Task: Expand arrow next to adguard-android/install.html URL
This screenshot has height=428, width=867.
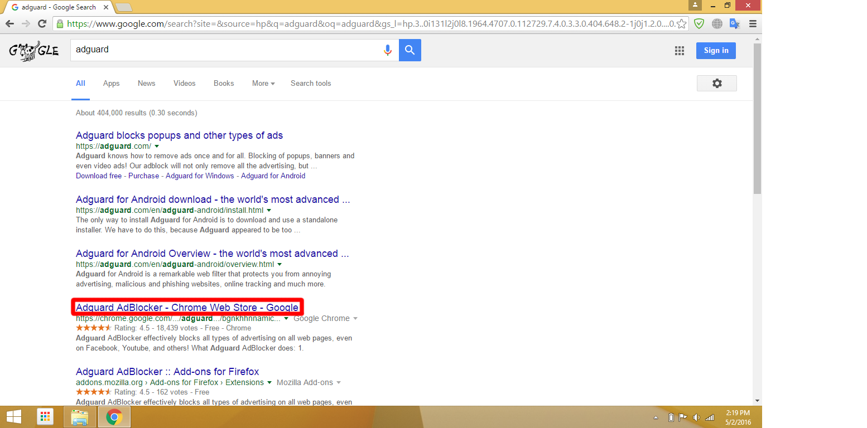Action: tap(269, 211)
